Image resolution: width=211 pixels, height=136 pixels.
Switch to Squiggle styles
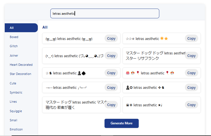[16, 111]
